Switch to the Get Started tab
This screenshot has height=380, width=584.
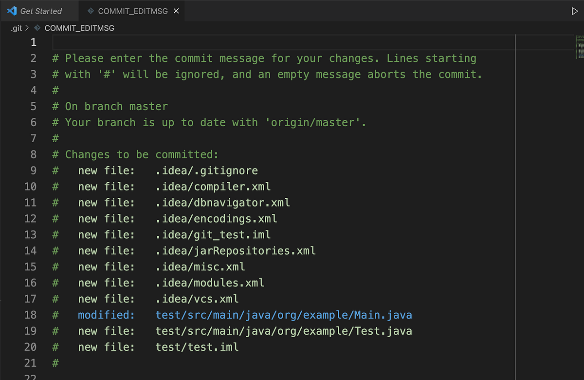[x=39, y=11]
